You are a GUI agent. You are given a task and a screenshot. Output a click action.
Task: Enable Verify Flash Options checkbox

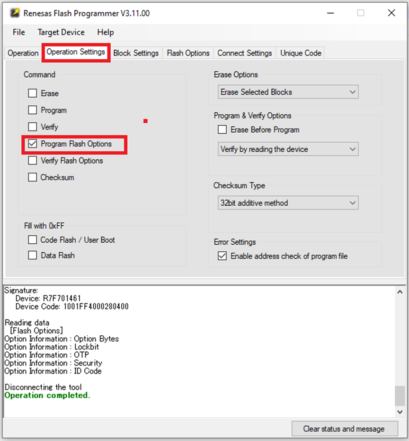pos(33,161)
